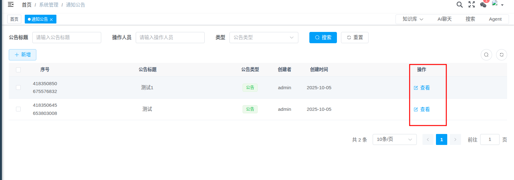
Task: Click the blue 搜索 button
Action: [x=323, y=38]
